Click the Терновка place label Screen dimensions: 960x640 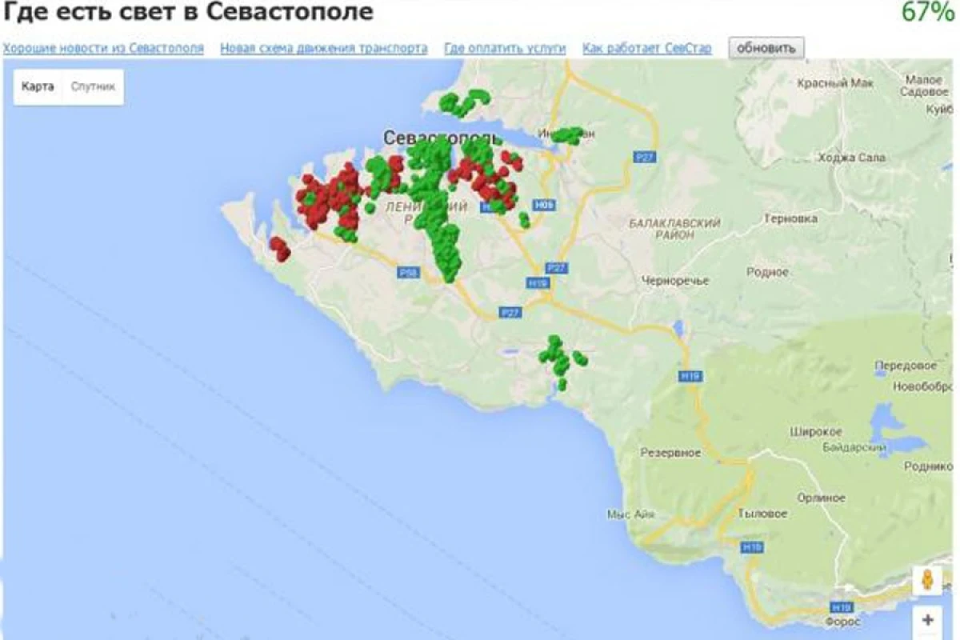point(790,218)
